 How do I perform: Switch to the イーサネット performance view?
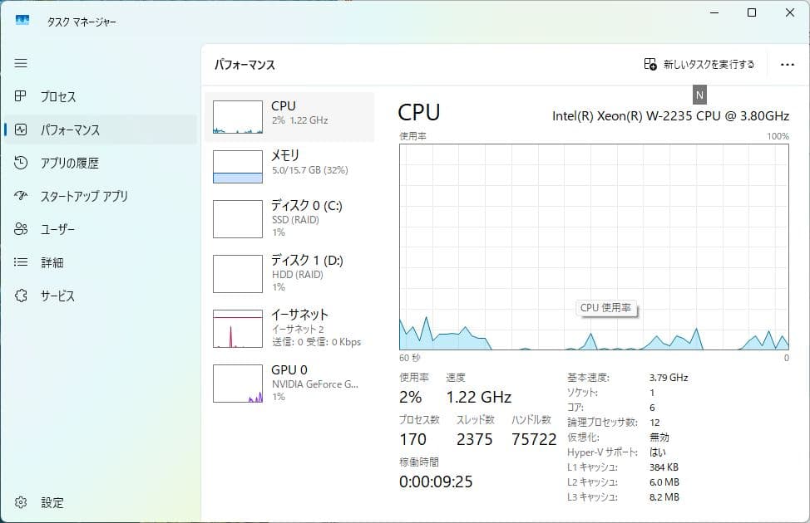pyautogui.click(x=291, y=327)
